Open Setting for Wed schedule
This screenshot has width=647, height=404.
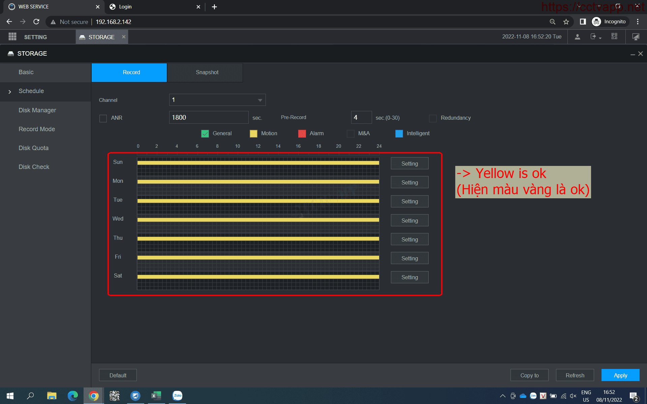[409, 221]
